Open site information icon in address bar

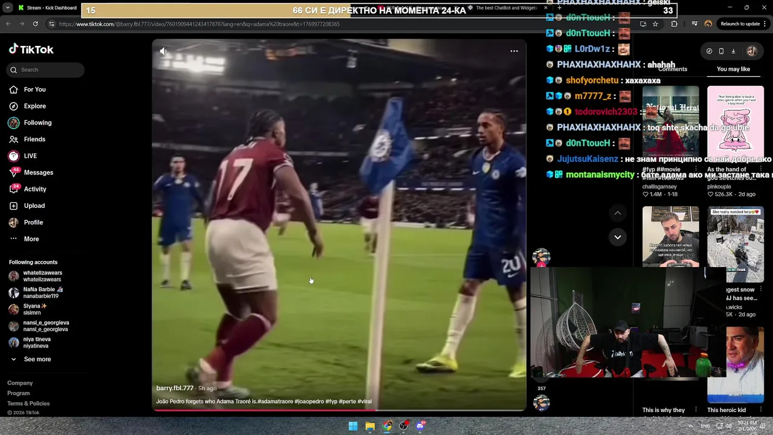point(51,24)
